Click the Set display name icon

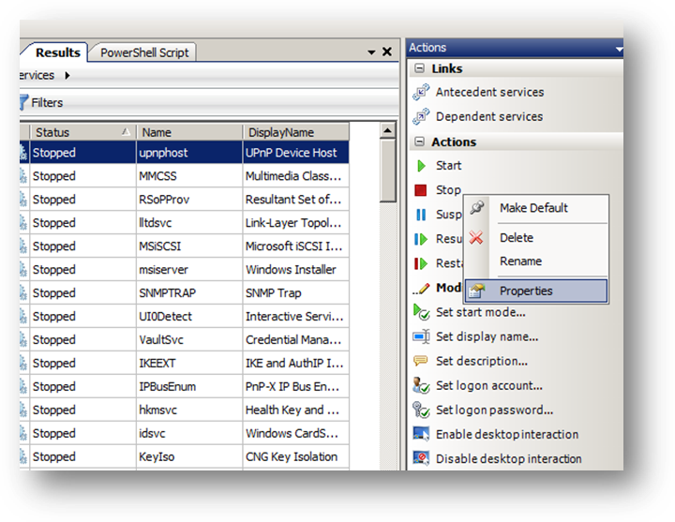pyautogui.click(x=421, y=336)
